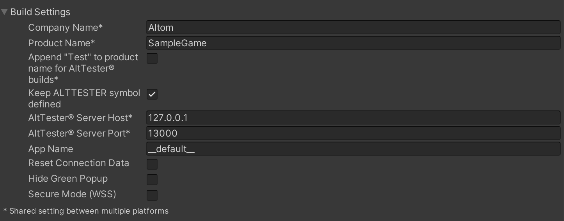564x221 pixels.
Task: Click the Hide Green Popup label
Action: (68, 179)
